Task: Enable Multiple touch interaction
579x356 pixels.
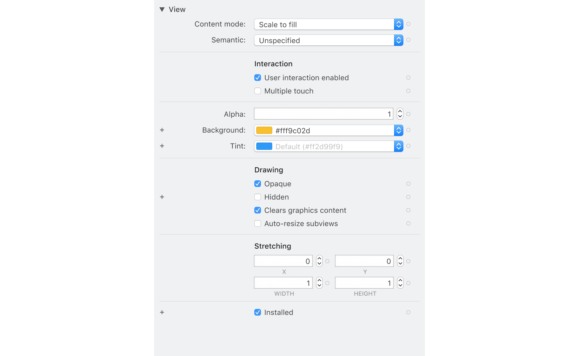Action: (x=258, y=91)
